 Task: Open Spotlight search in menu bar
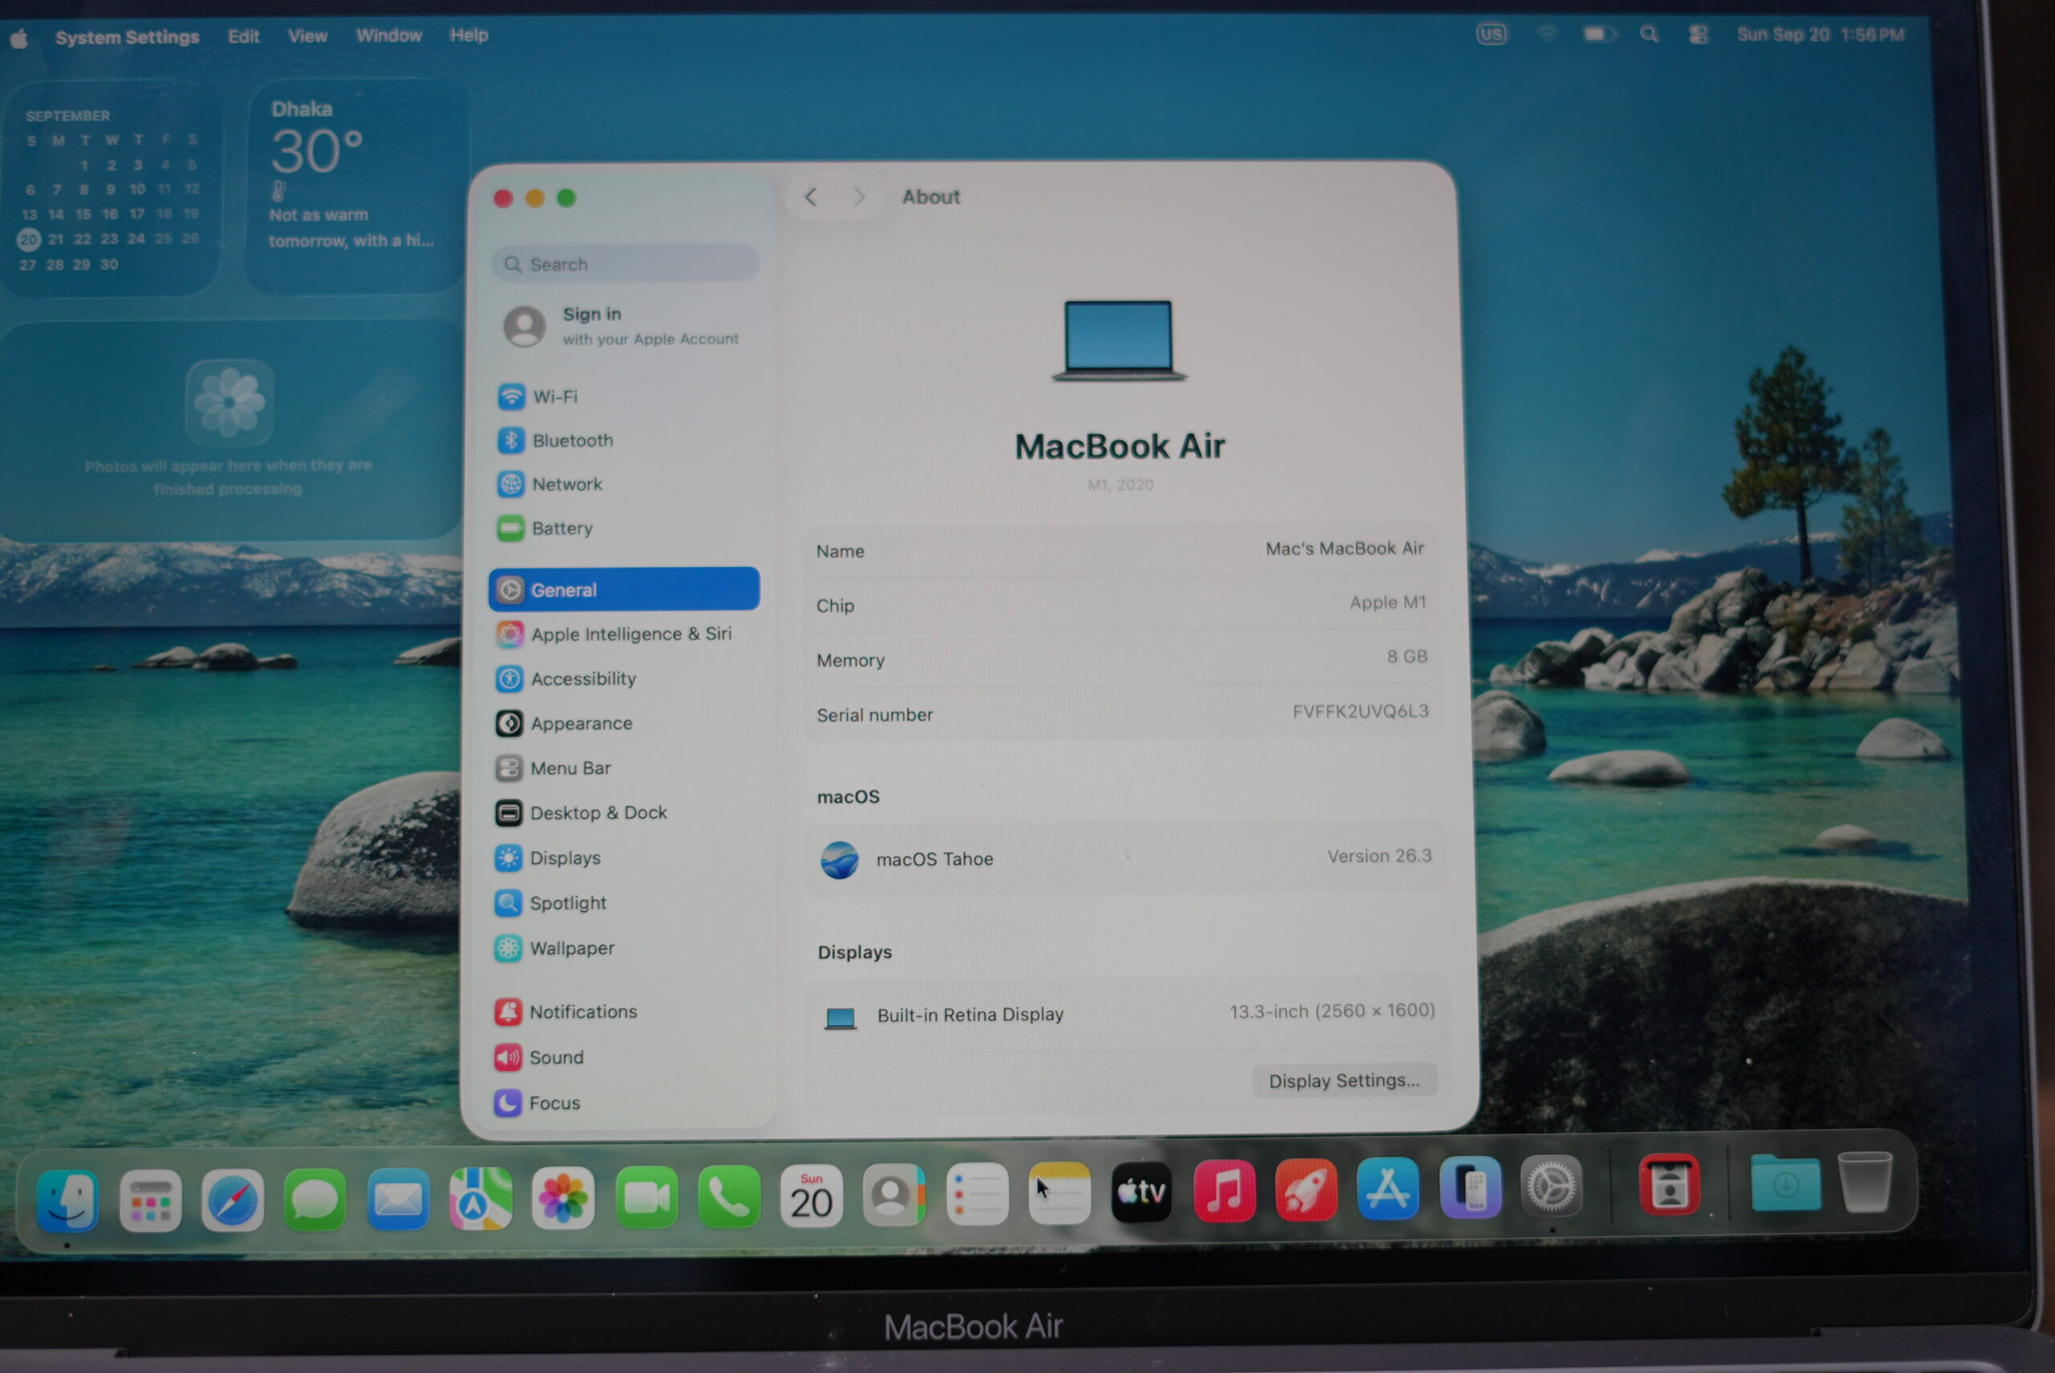coord(1649,35)
